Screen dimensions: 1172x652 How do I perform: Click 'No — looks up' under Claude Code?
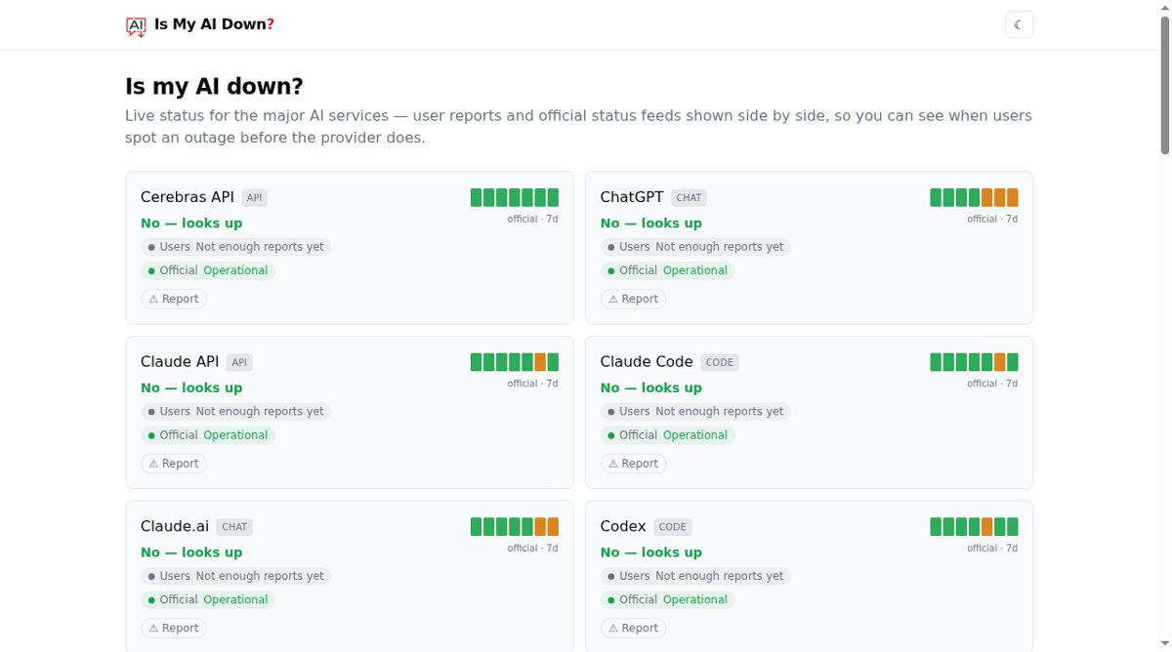point(651,387)
